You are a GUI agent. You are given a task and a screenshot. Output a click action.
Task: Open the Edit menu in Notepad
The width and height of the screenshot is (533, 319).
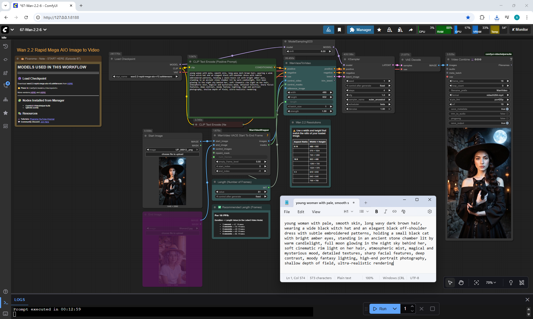[x=301, y=212]
